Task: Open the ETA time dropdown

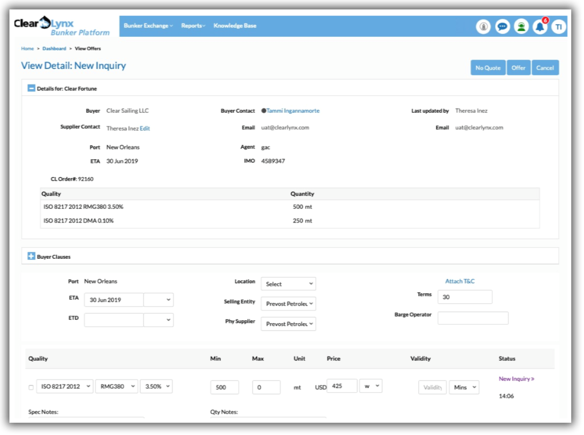Action: 158,300
